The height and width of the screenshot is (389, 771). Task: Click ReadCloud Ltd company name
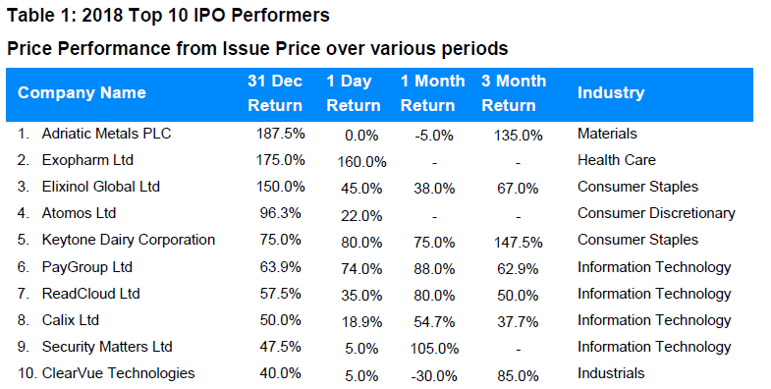(91, 294)
